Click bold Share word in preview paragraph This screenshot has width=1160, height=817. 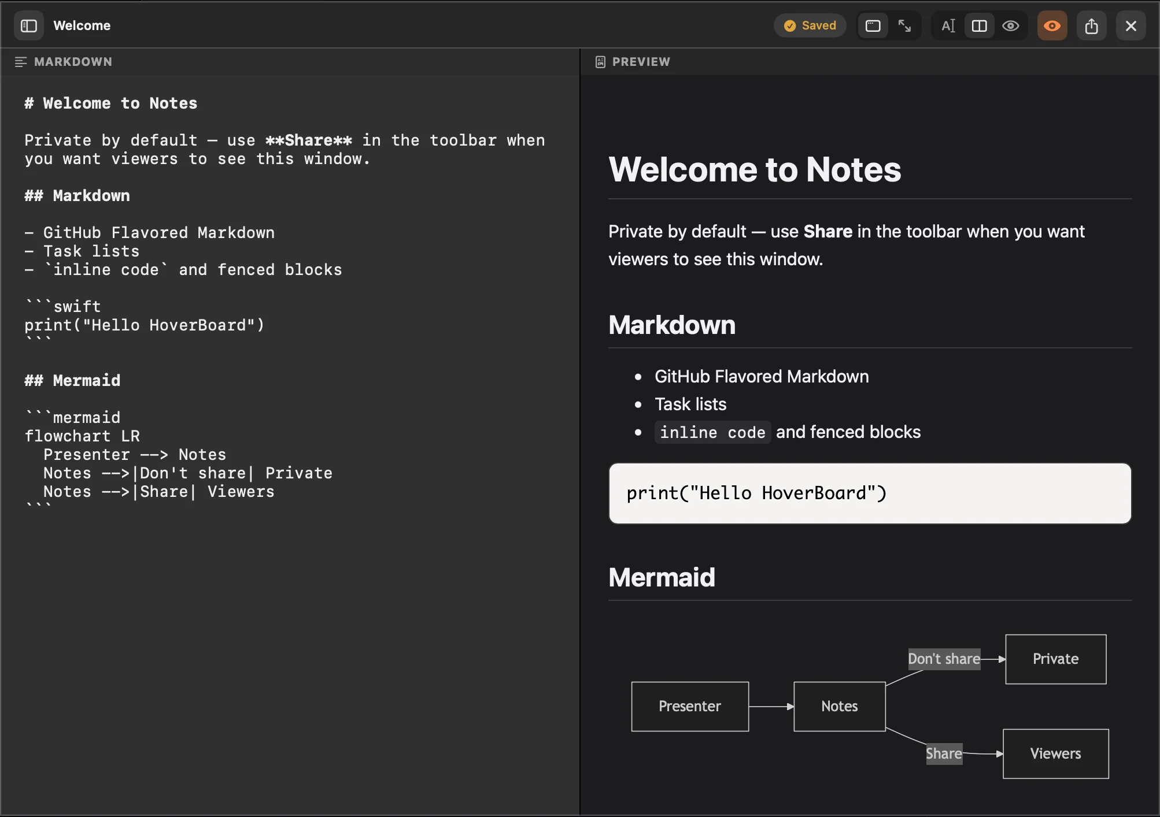click(x=827, y=232)
